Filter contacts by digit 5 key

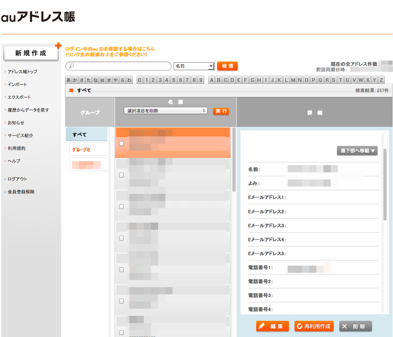[174, 80]
